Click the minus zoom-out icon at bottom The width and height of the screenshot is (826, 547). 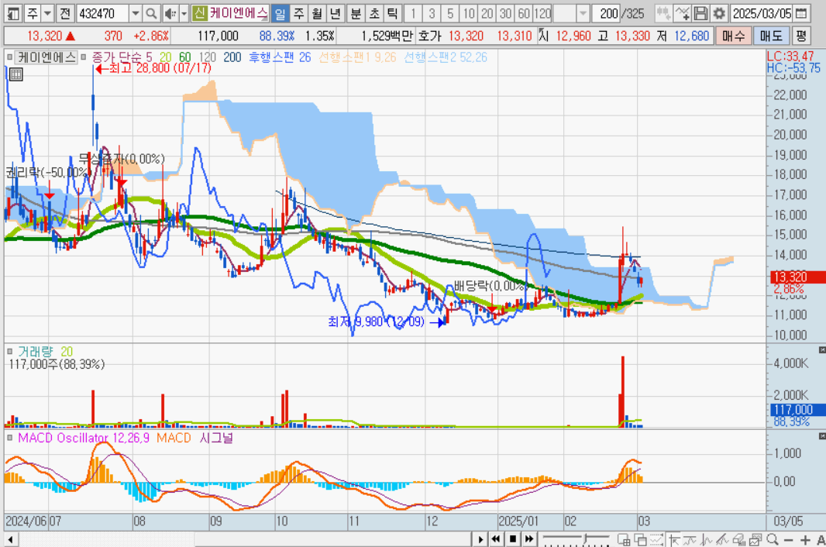789,540
